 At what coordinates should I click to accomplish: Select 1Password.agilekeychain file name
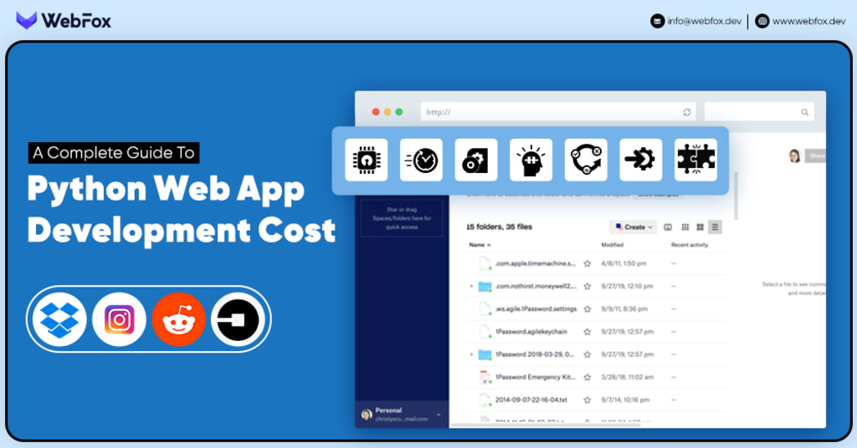click(531, 332)
